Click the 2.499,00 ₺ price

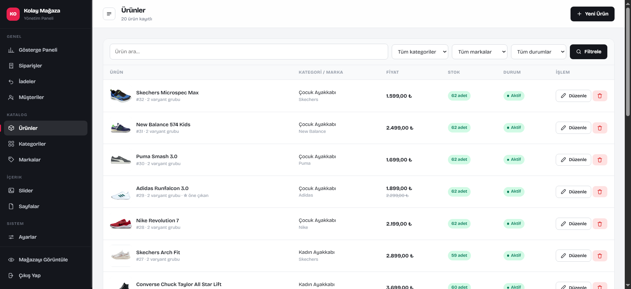click(400, 128)
